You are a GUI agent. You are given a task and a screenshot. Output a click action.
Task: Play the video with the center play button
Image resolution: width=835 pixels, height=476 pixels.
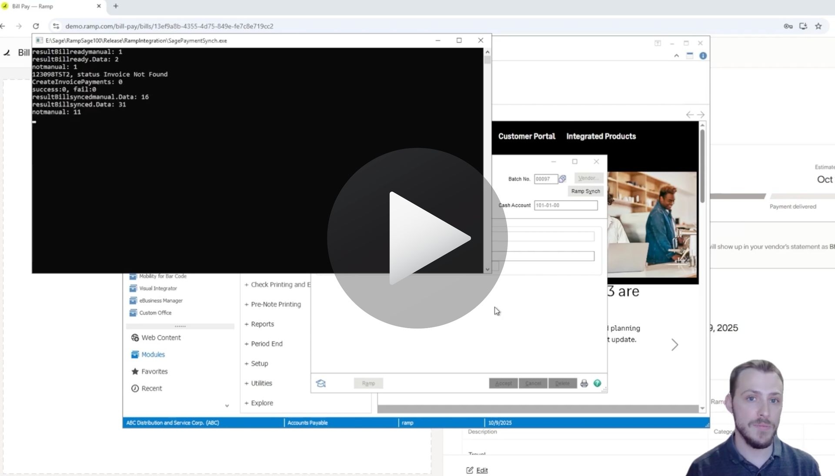417,238
